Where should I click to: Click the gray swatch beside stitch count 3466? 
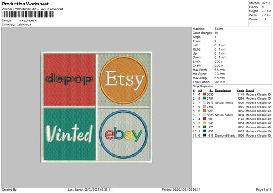[x=204, y=107]
